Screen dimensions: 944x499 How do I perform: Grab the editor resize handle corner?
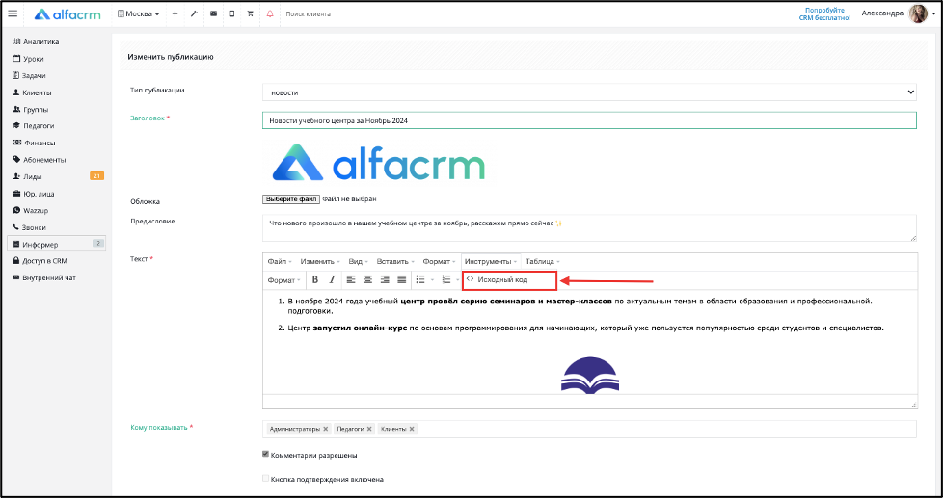[x=914, y=406]
